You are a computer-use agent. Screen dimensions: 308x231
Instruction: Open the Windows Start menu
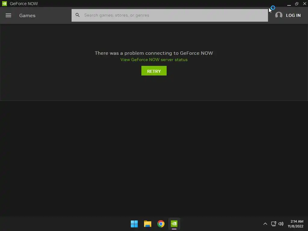tap(134, 224)
